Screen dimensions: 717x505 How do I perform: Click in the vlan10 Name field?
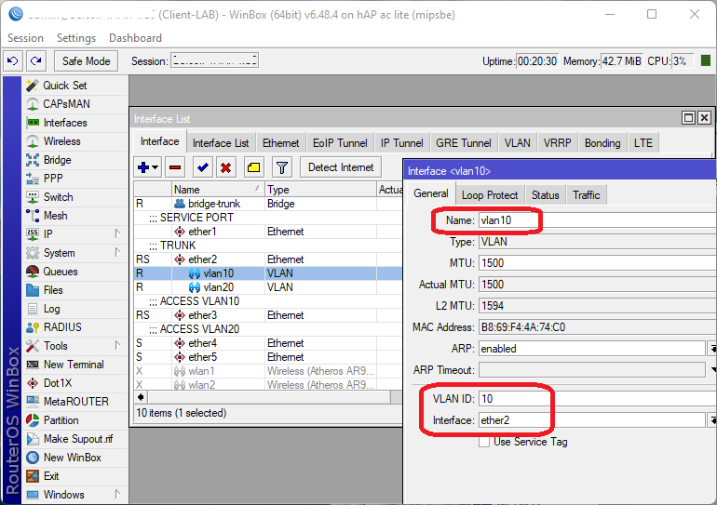point(598,220)
